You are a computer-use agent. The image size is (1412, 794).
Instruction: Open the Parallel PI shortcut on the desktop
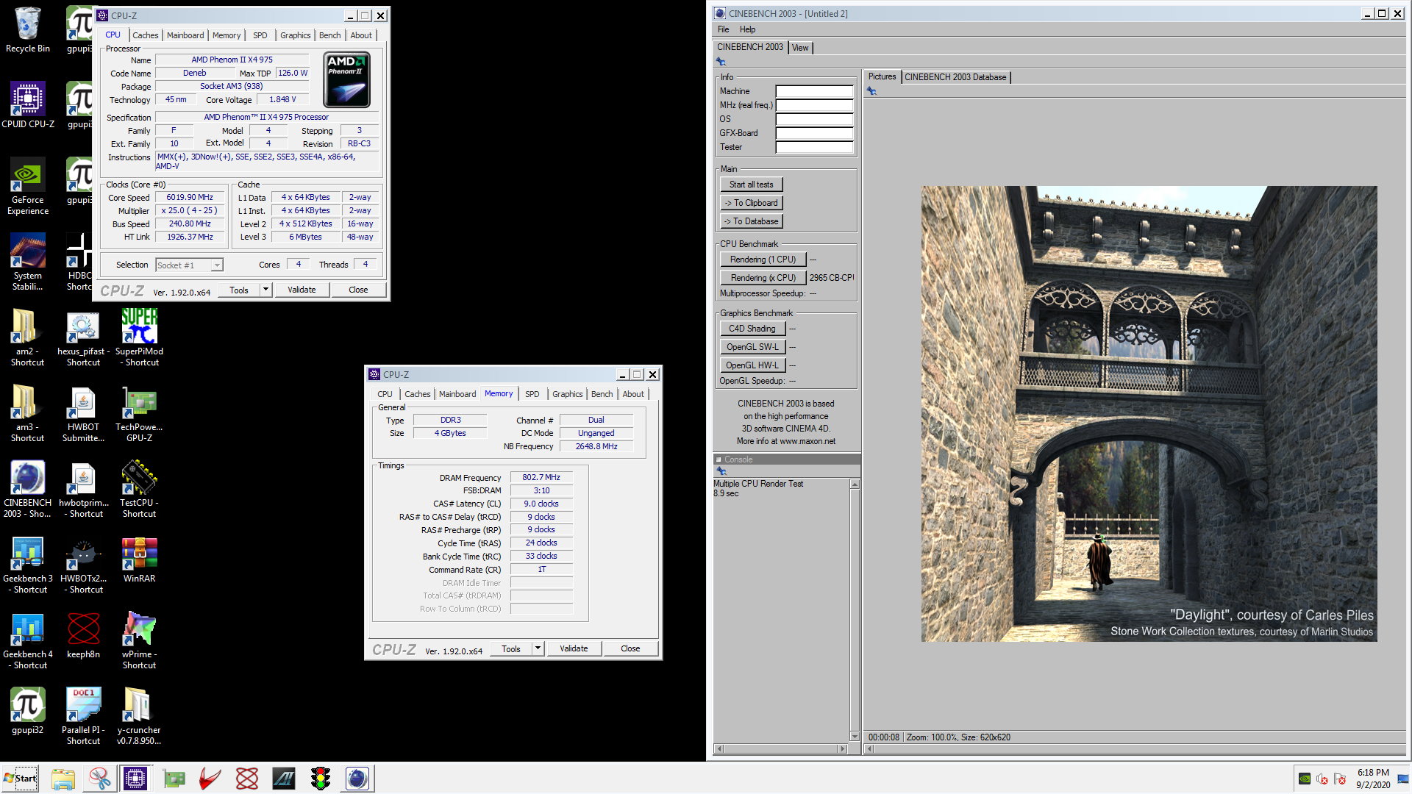pos(83,716)
